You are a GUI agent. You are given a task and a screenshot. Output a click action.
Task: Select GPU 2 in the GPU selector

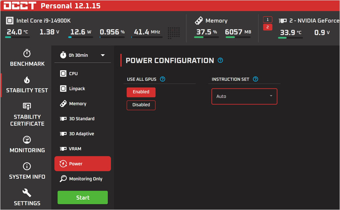point(268,27)
